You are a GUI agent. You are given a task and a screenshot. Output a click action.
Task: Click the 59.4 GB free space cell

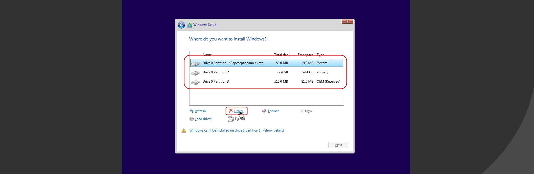coord(307,72)
